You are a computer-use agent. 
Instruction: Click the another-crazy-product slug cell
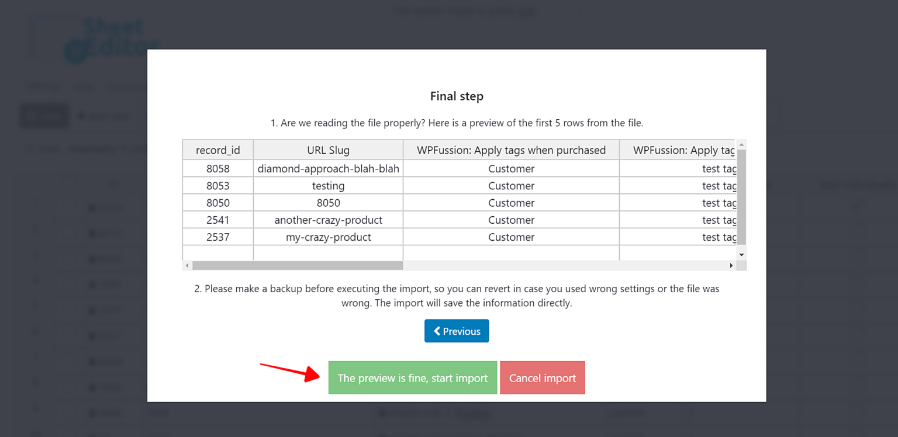[328, 220]
